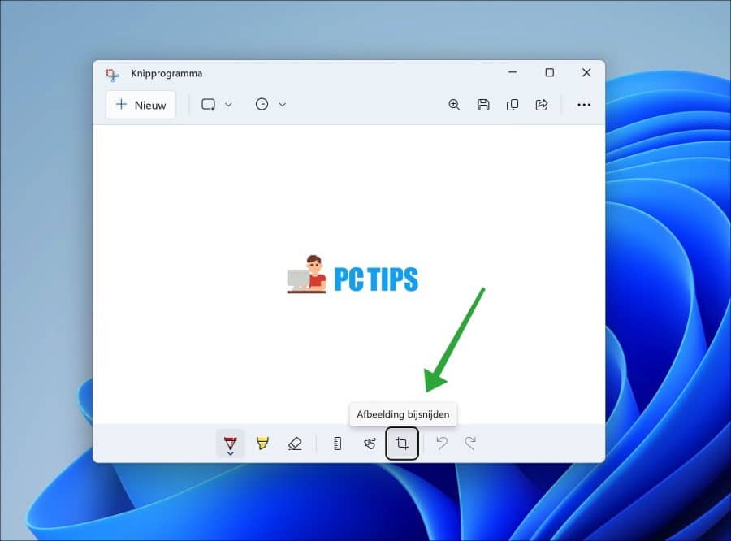Activate the crop image tool

click(x=402, y=443)
